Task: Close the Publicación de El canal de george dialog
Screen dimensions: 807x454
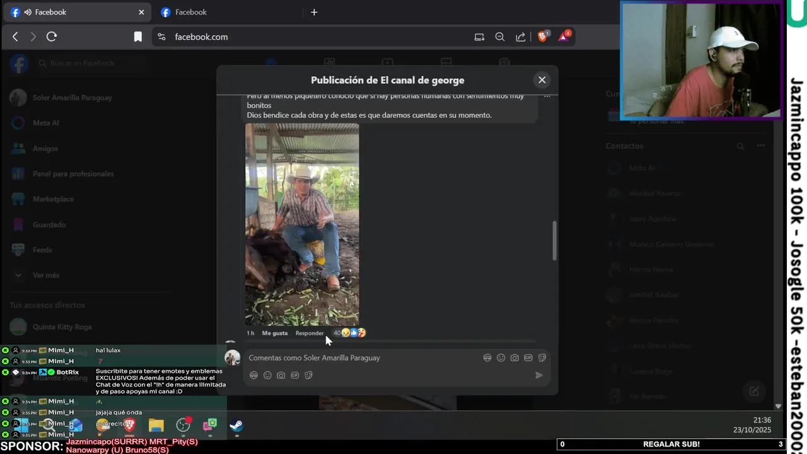Action: [542, 80]
